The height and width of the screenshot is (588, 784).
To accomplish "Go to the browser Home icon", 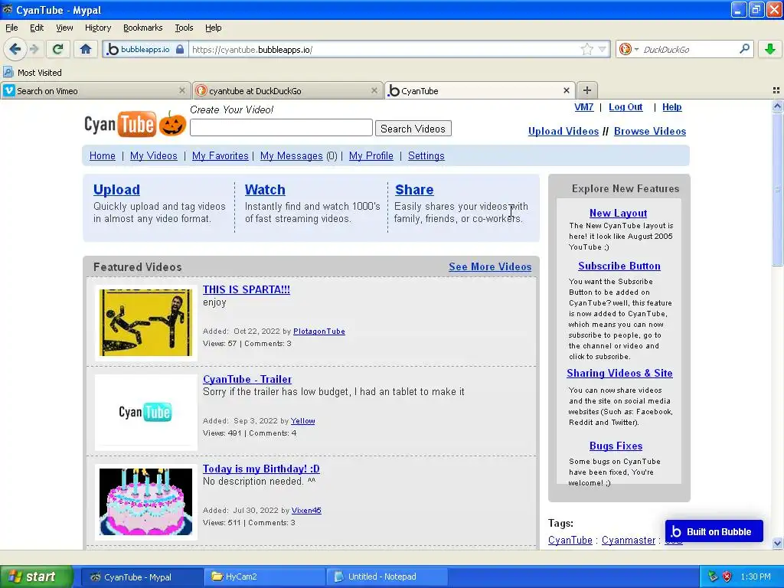I will [x=86, y=49].
